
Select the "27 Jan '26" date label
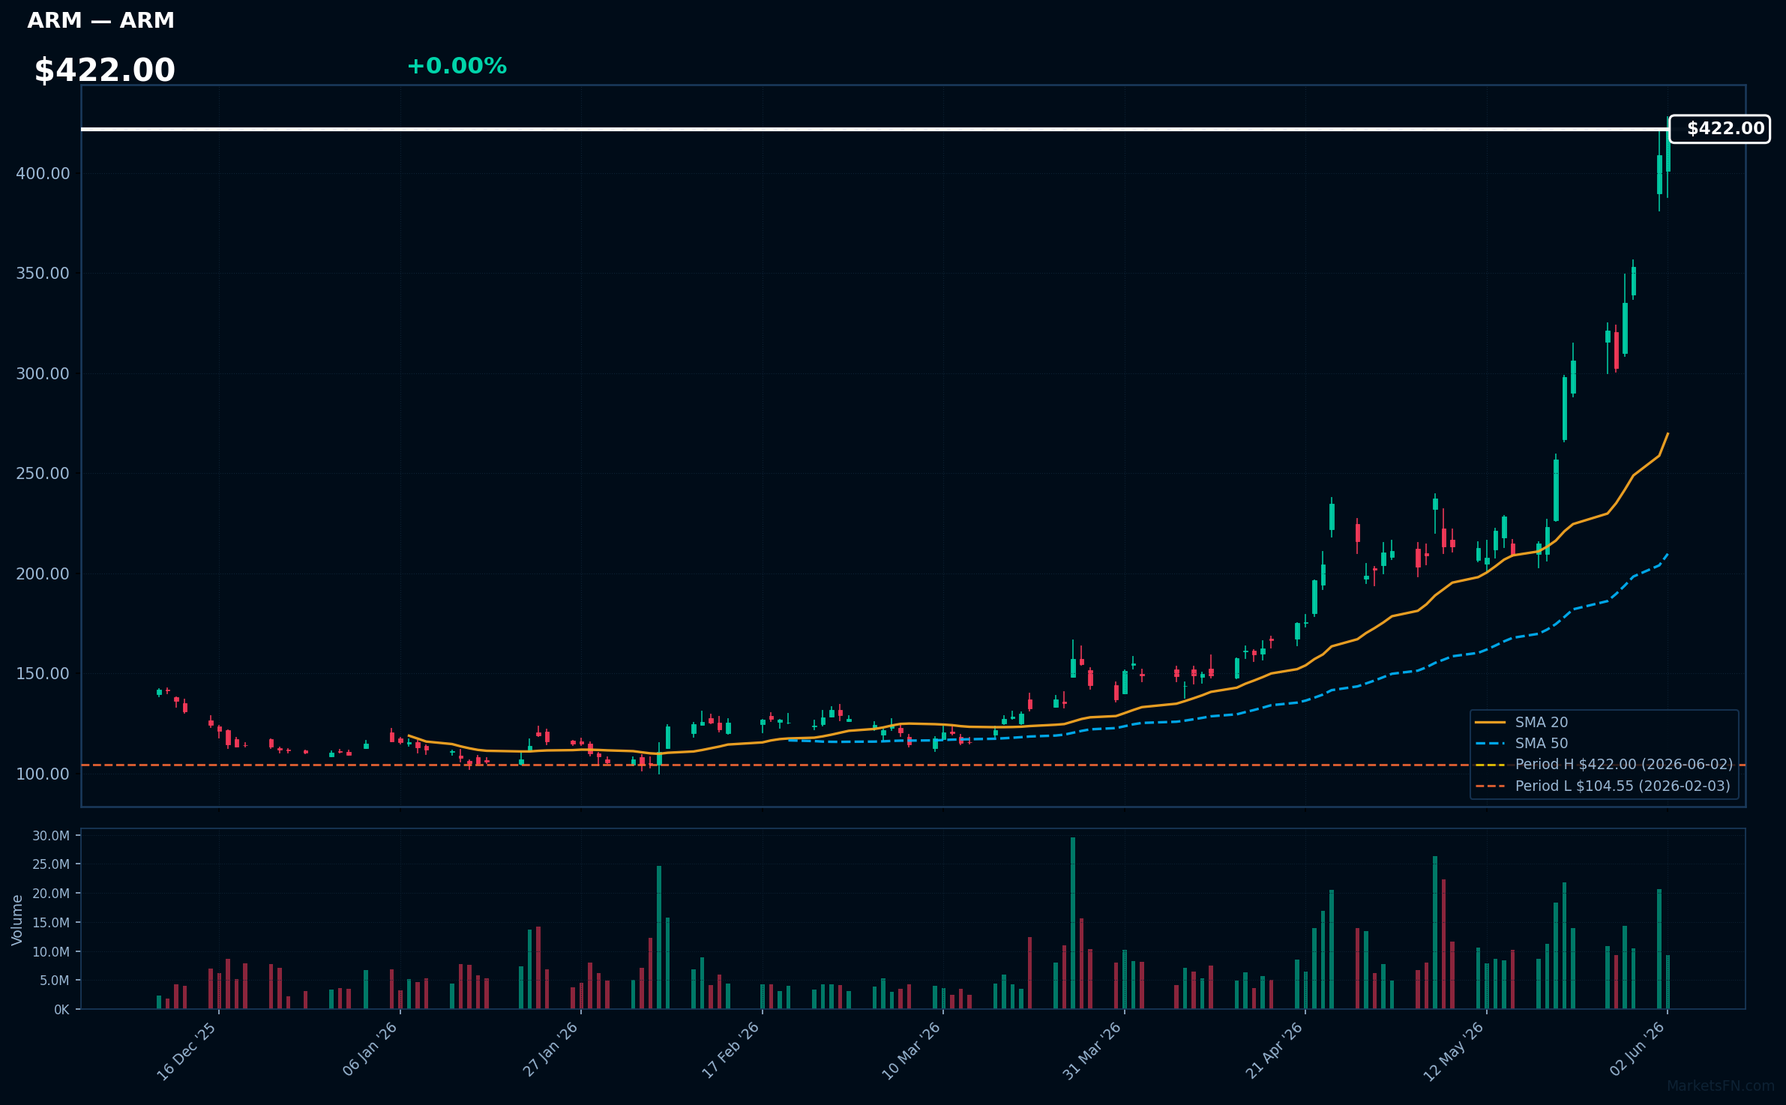click(x=551, y=1050)
